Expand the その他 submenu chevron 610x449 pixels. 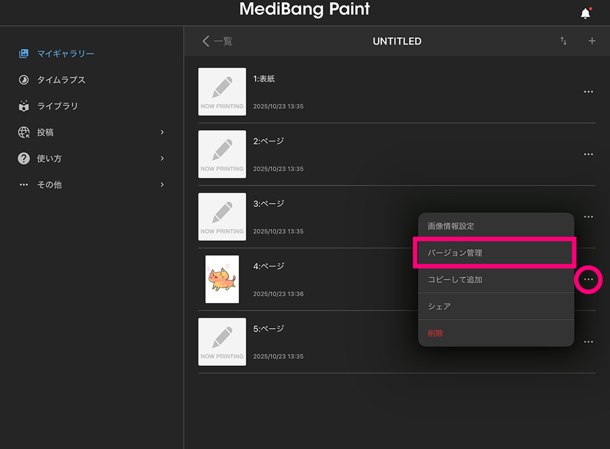point(162,184)
